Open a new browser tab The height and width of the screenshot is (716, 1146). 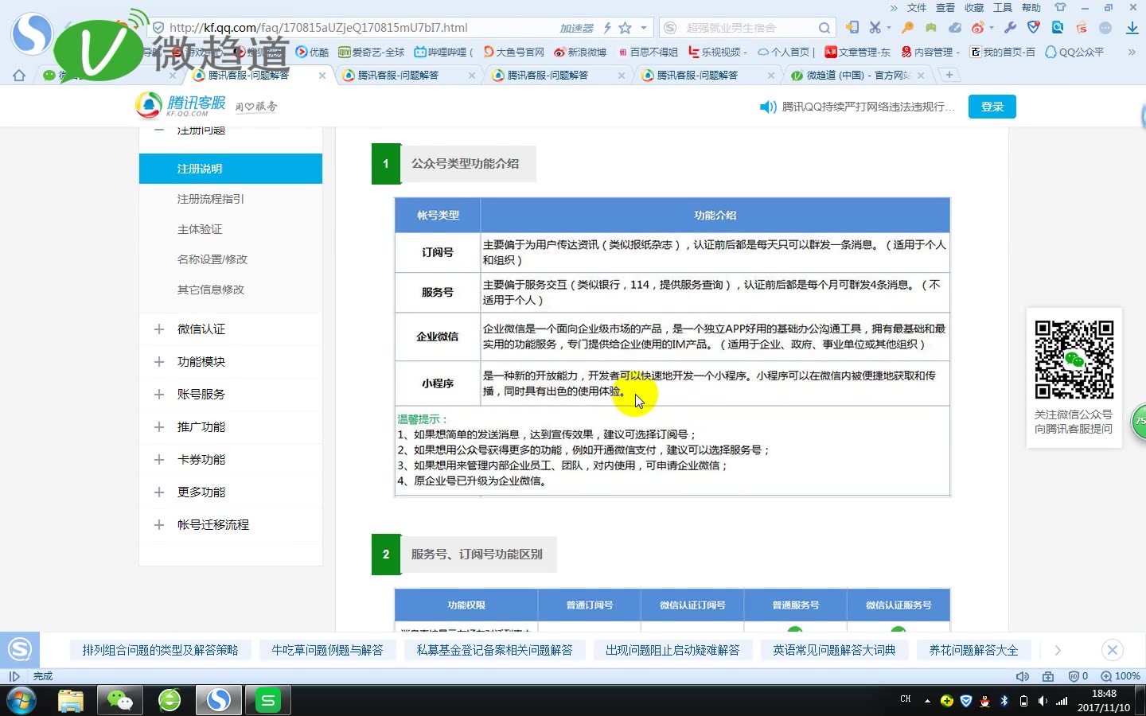(949, 75)
